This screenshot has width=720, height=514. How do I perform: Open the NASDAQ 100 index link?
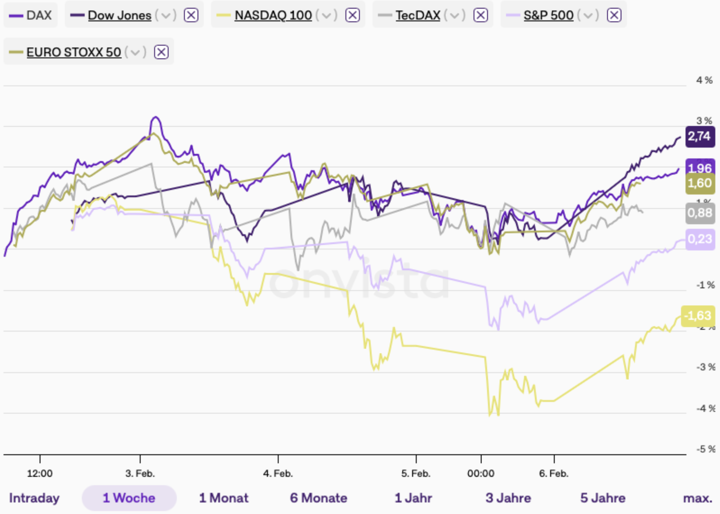(273, 15)
